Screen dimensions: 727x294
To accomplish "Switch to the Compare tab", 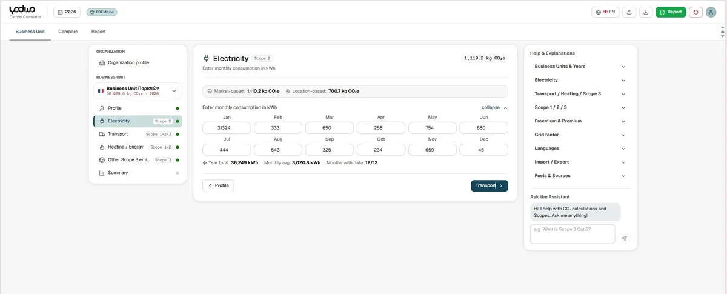I will point(68,32).
